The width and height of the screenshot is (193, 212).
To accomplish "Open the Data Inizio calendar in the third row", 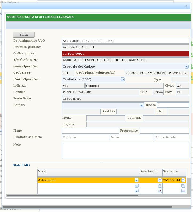I will pyautogui.click(x=160, y=191).
